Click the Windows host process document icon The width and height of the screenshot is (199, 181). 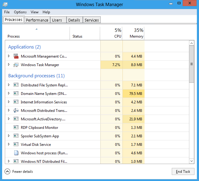click(16, 153)
